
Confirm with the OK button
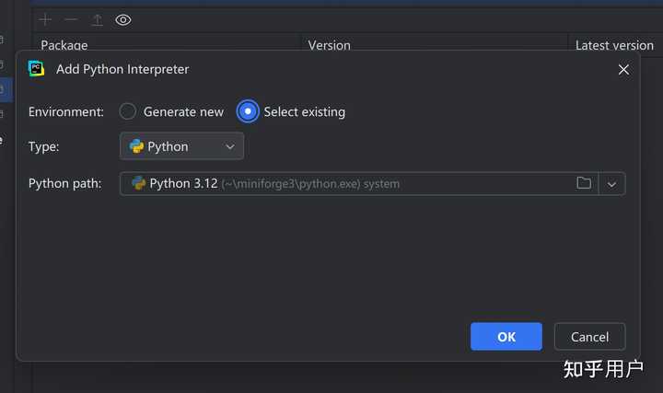coord(506,337)
